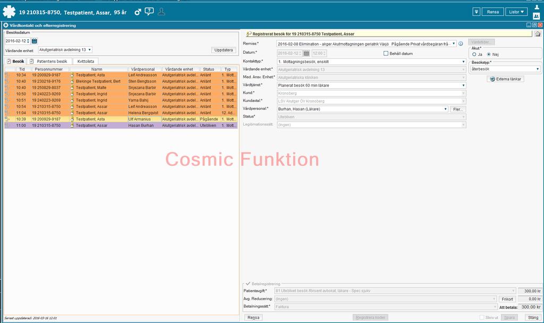Click row status icon for 10:39 visit
The width and height of the screenshot is (544, 323).
[7, 119]
